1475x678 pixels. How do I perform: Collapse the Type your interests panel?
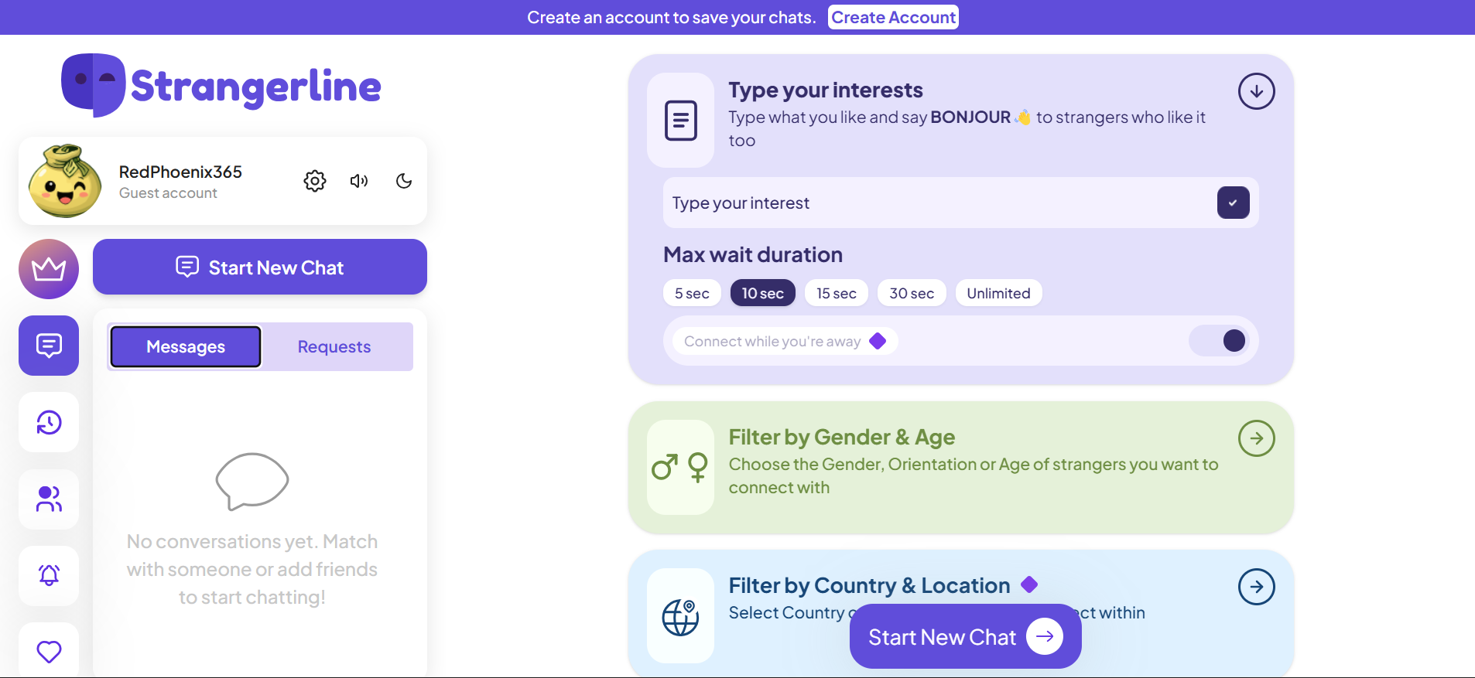1256,91
